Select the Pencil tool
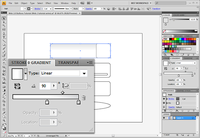The width and height of the screenshot is (200, 138). coord(4,52)
